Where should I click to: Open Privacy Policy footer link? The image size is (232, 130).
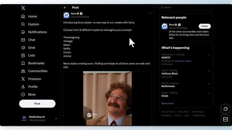point(183,112)
